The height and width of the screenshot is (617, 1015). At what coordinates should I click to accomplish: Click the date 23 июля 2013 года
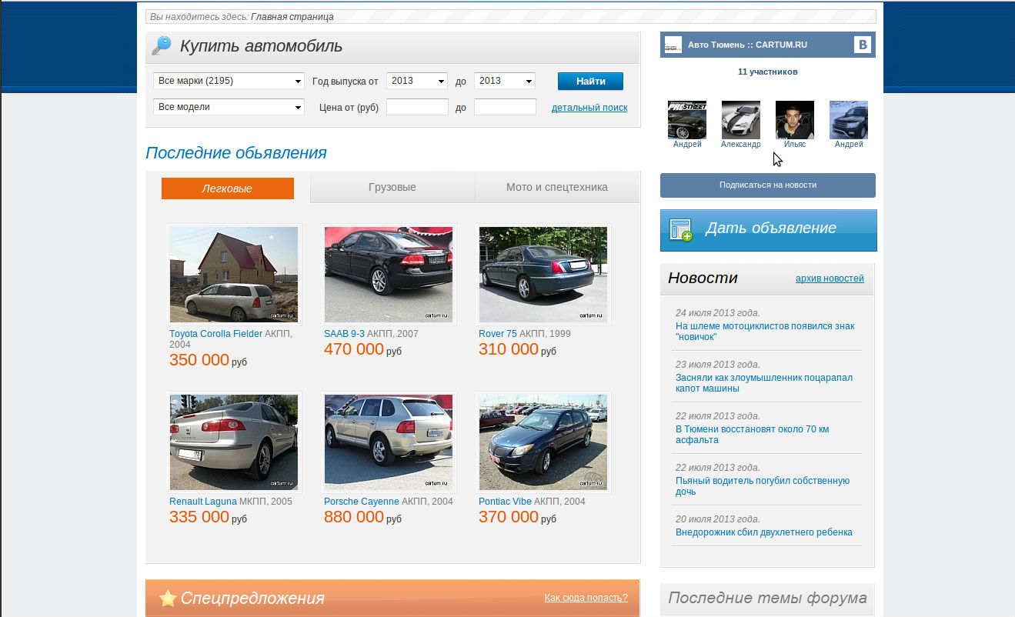718,365
